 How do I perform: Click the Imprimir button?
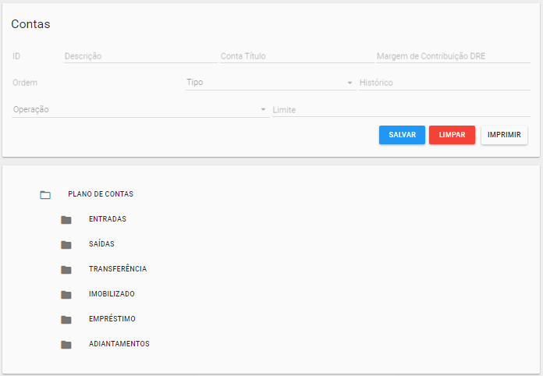pyautogui.click(x=504, y=135)
